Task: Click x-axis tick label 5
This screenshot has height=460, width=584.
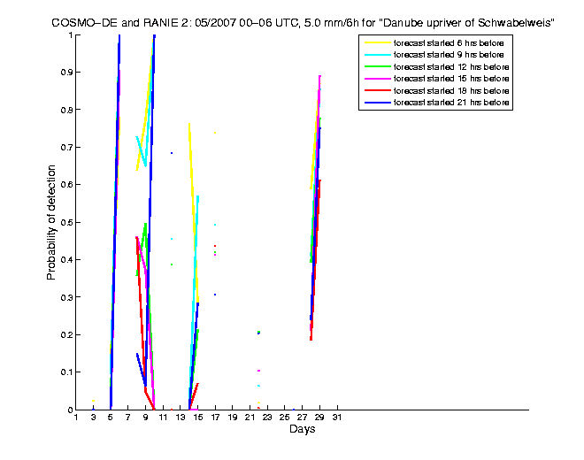Action: pyautogui.click(x=111, y=418)
